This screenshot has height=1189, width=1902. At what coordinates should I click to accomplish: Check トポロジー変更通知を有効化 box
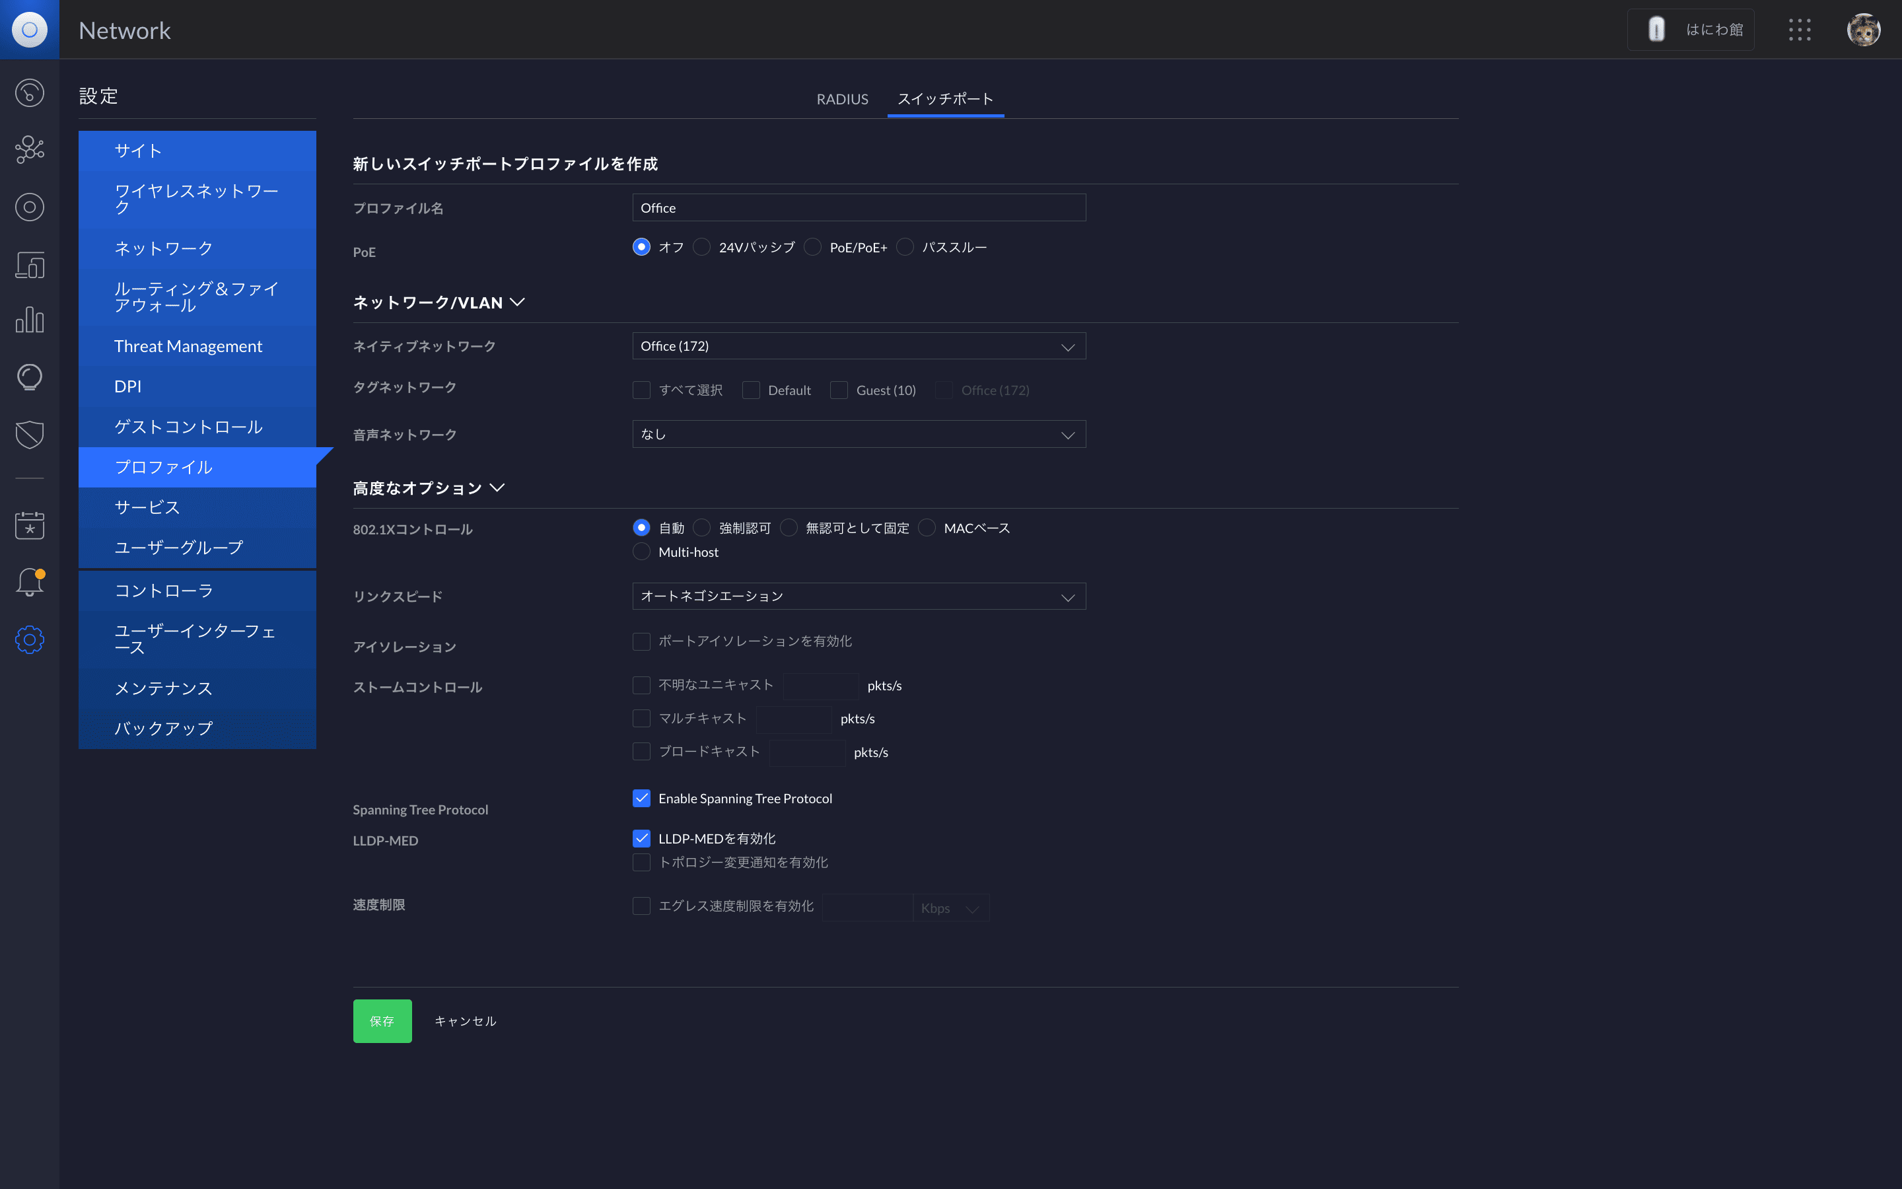(641, 862)
